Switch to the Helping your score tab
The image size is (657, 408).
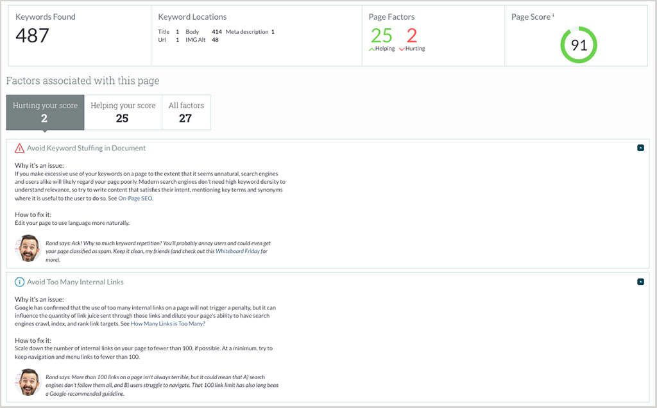(123, 112)
